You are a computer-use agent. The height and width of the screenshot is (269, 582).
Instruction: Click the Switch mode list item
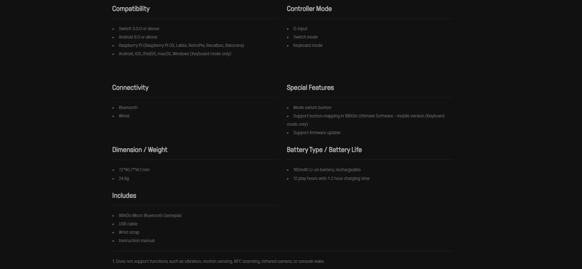pos(306,37)
